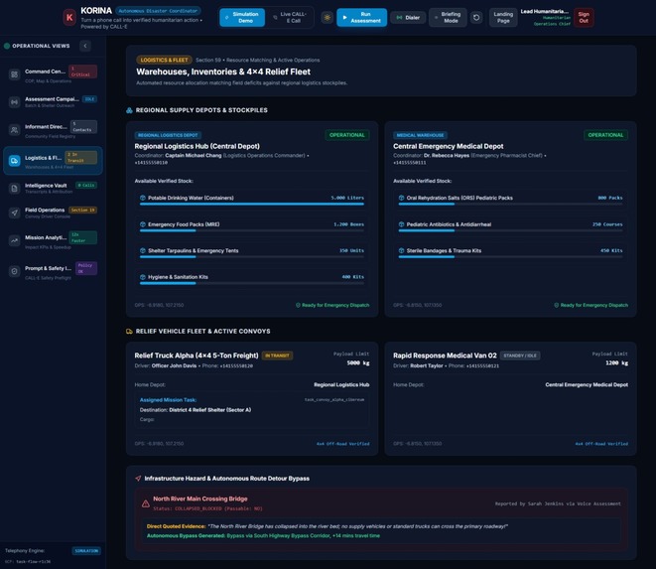Collapse the Operational Views sidebar chevron
Screen dimensions: 656x569
click(x=85, y=46)
